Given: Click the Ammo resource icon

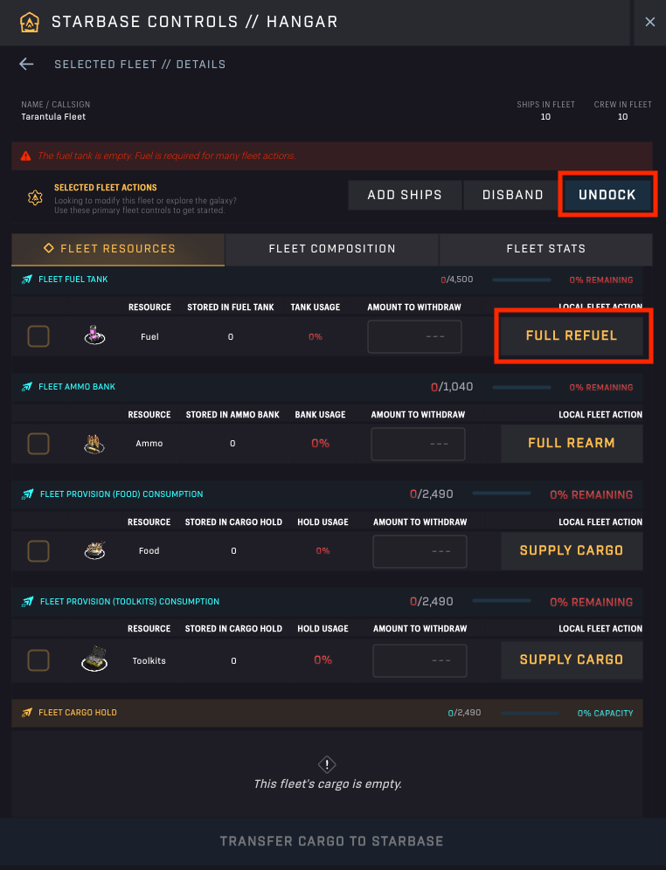Looking at the screenshot, I should 94,444.
